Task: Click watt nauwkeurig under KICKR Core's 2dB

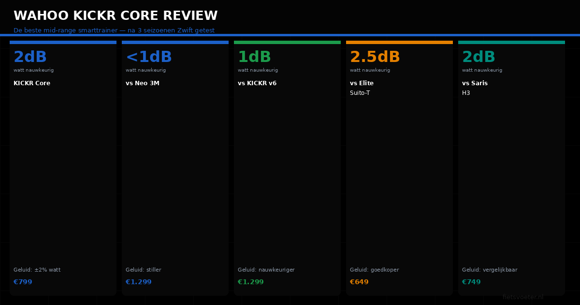Action: [33, 70]
